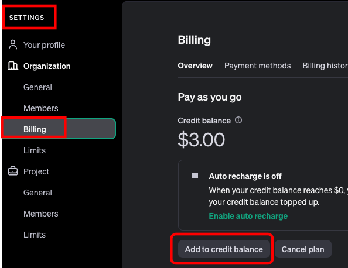
Task: Switch to the Overview tab
Action: point(195,66)
